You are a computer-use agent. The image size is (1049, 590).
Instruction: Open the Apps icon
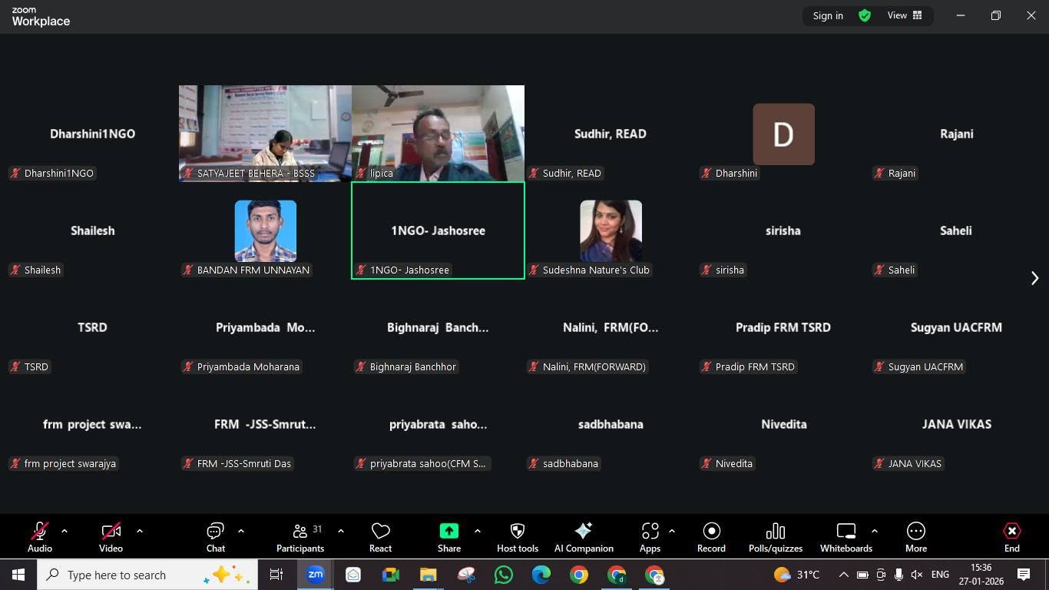[x=650, y=531]
